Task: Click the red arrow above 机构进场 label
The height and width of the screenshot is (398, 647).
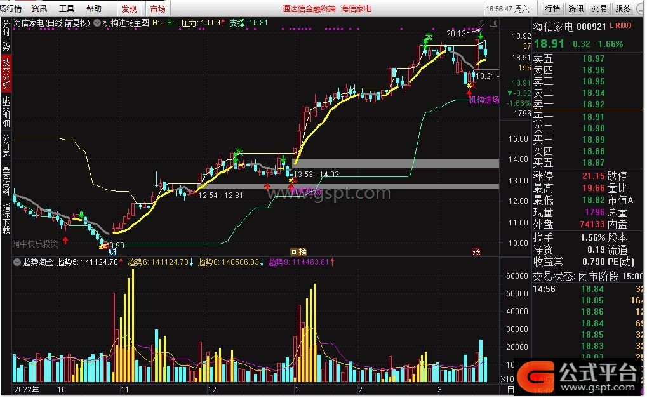Action: click(x=469, y=93)
